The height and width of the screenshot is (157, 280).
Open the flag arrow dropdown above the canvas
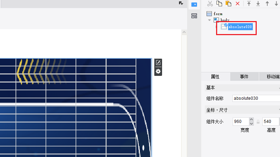coord(181,3)
